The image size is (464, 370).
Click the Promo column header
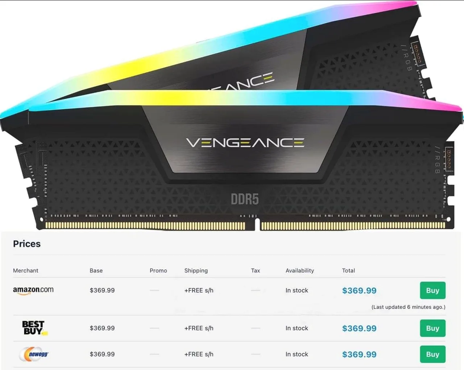(158, 271)
